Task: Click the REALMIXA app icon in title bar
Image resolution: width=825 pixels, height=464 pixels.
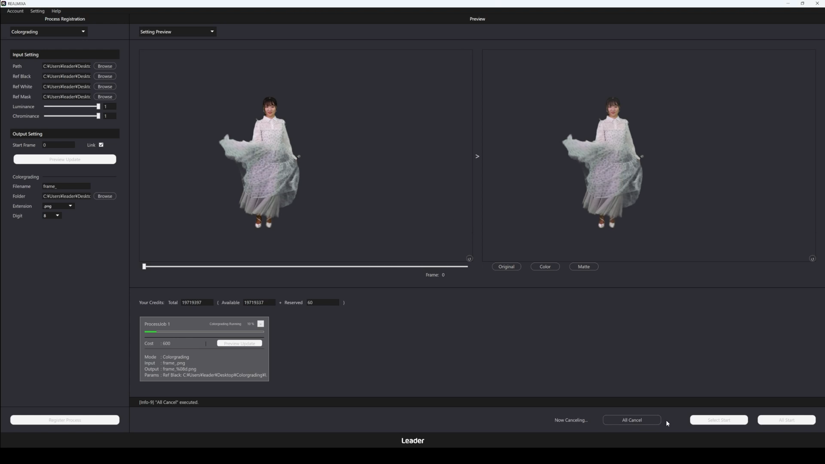Action: [x=4, y=3]
